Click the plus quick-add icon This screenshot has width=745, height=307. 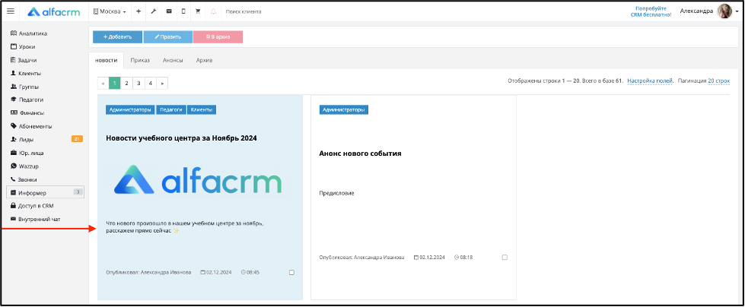point(138,11)
